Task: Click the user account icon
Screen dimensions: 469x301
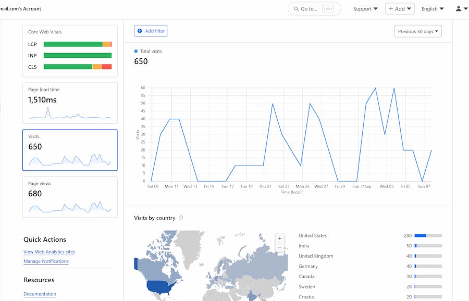Action: pyautogui.click(x=458, y=8)
